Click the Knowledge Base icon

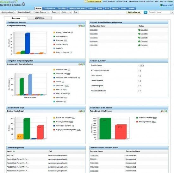click(86, 1)
